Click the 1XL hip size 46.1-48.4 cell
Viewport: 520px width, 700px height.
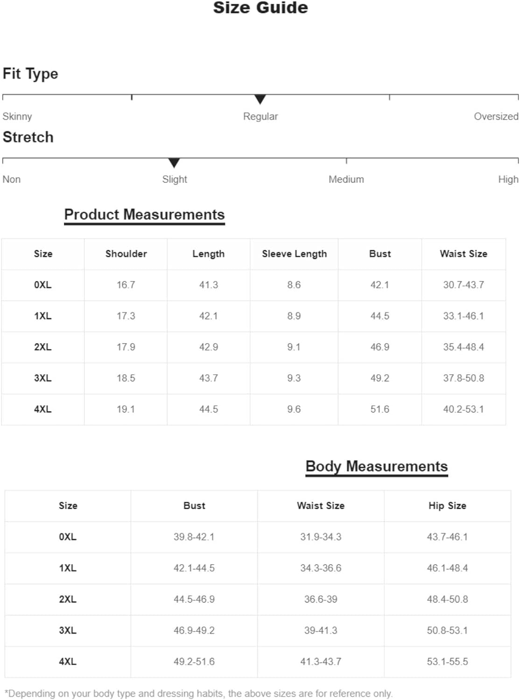click(447, 568)
